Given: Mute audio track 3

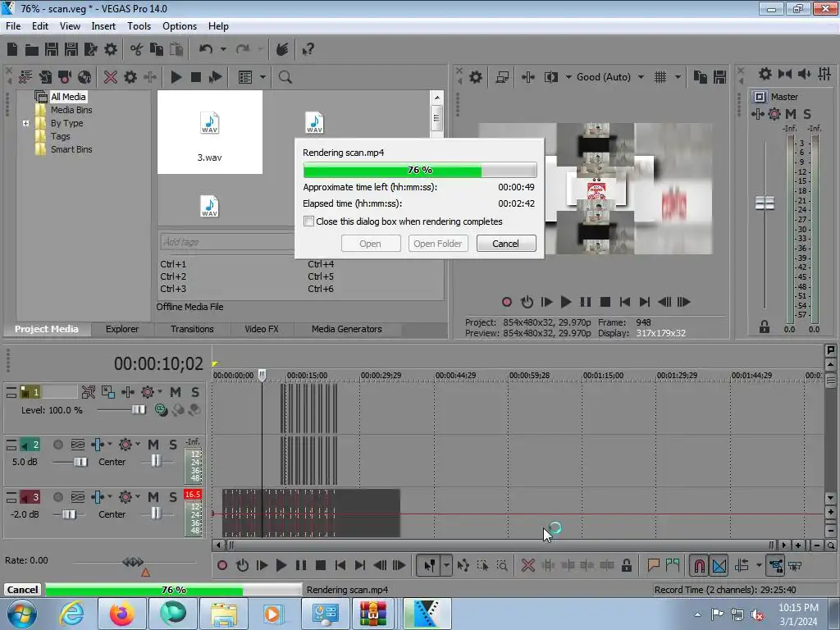Looking at the screenshot, I should (x=153, y=497).
